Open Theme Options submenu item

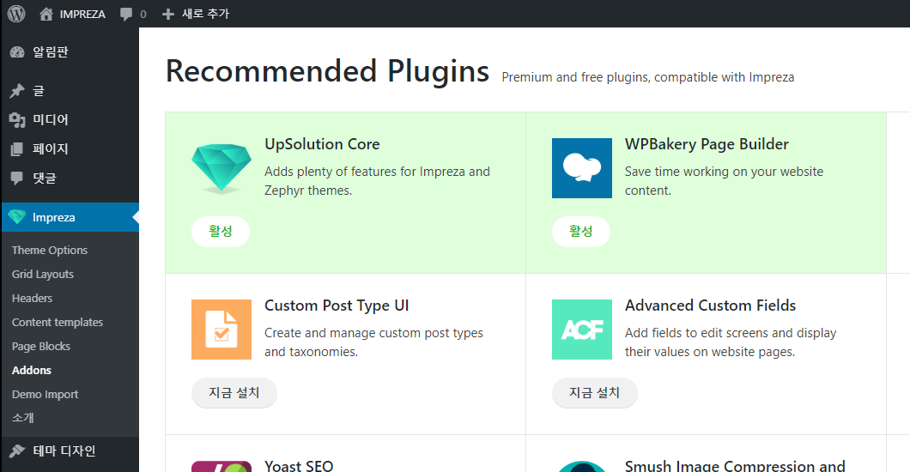click(x=50, y=251)
